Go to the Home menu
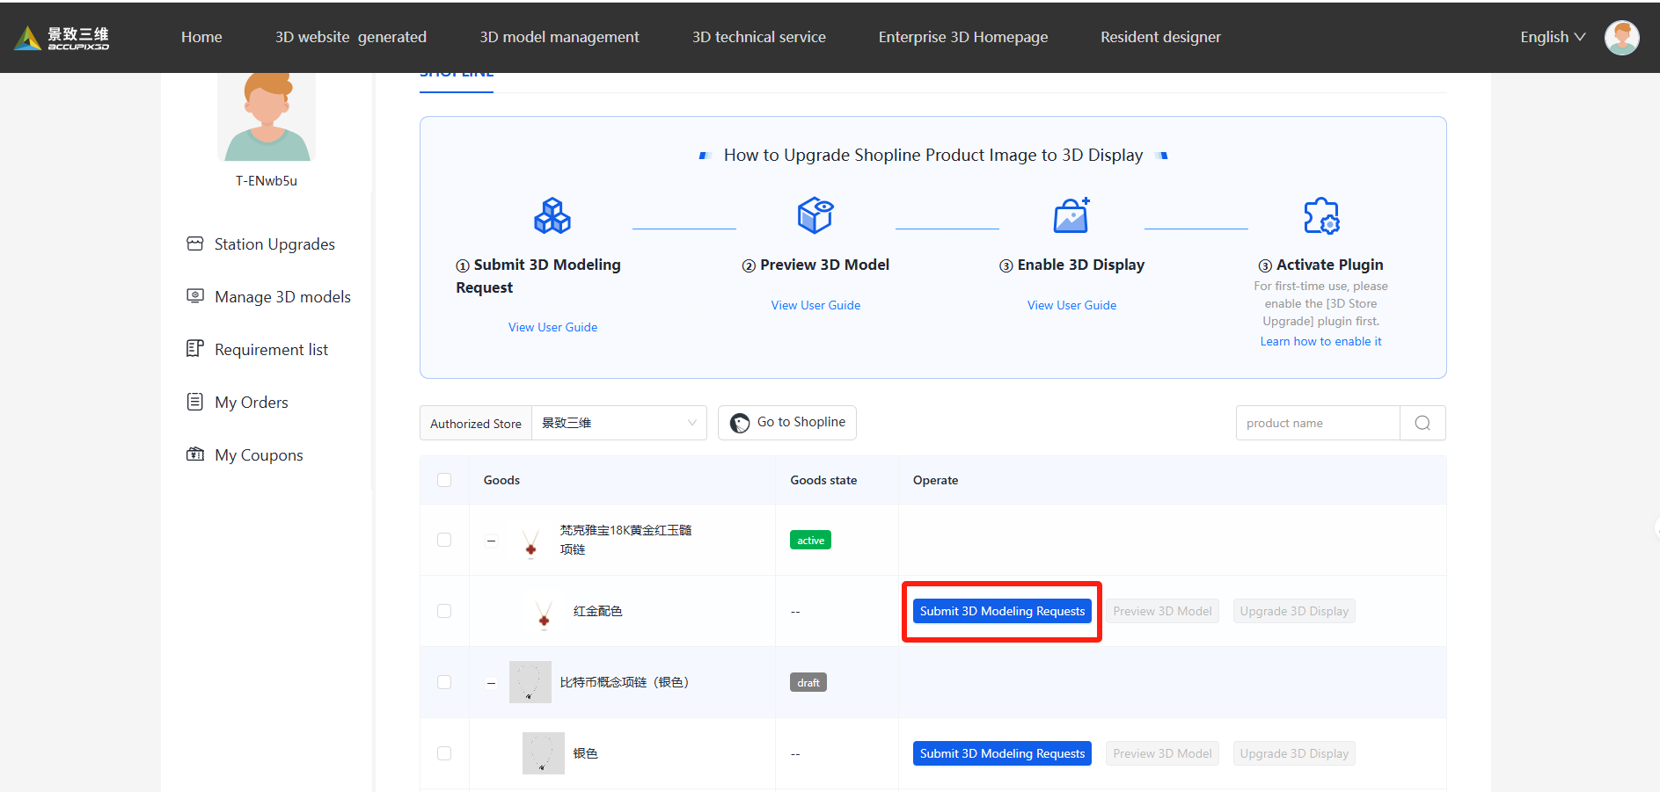 click(x=201, y=37)
